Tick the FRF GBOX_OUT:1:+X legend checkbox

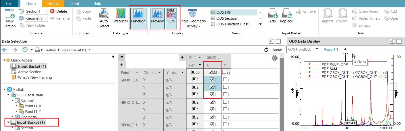click(x=306, y=73)
